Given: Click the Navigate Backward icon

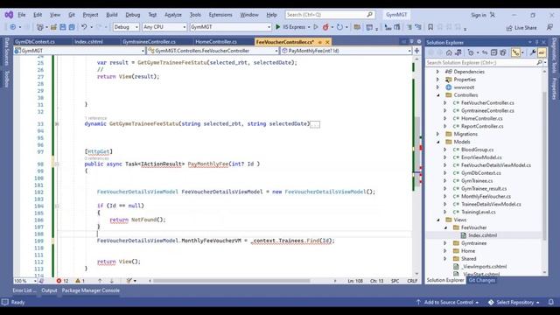Looking at the screenshot, I should pos(13,27).
